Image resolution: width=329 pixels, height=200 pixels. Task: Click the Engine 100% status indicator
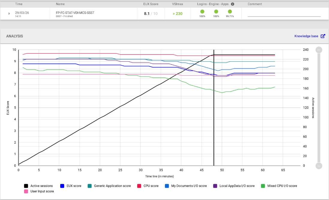[x=216, y=11]
